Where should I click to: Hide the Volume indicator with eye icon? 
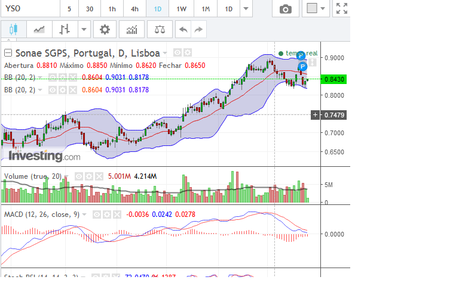pos(79,176)
